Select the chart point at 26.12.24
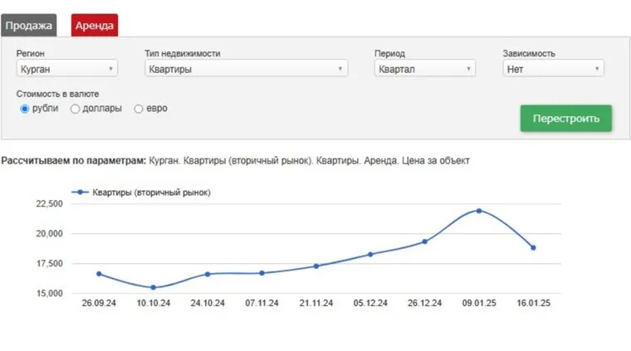Screen dimensions: 631x351 coord(424,241)
